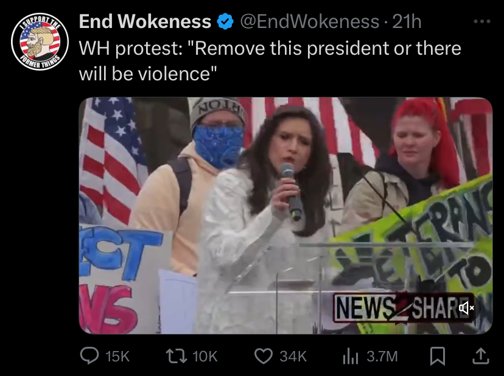
Task: Open the share upload arrow icon
Action: (481, 356)
